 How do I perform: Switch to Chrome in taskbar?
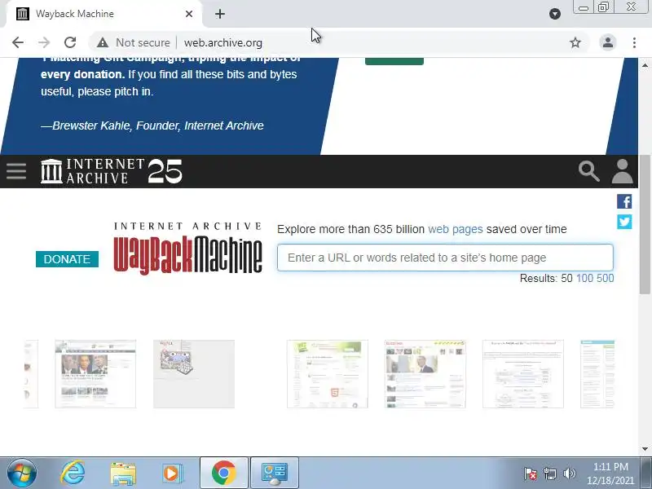223,473
